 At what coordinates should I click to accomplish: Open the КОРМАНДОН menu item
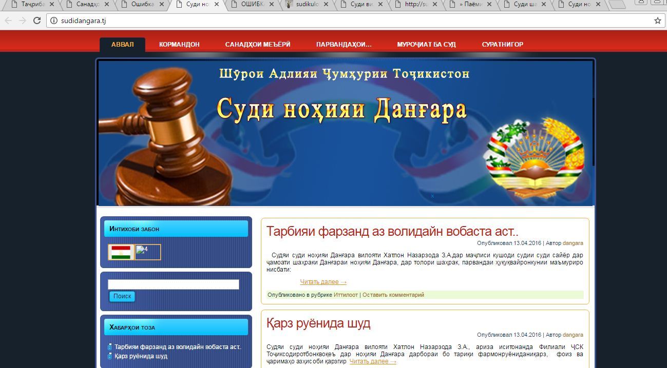coord(179,45)
